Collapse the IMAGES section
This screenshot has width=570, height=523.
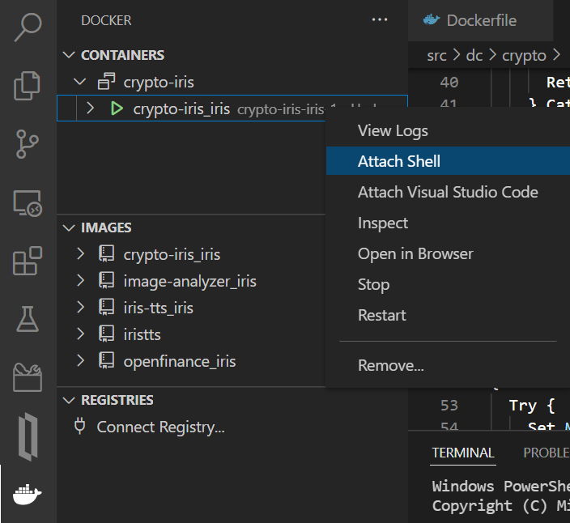pos(69,227)
